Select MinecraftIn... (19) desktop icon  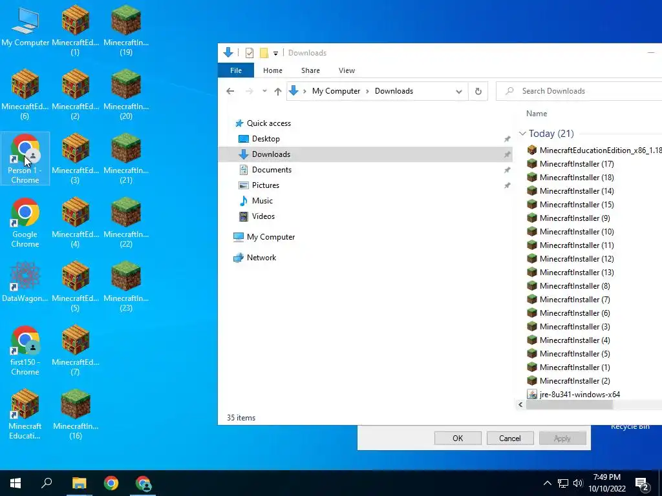tap(126, 30)
